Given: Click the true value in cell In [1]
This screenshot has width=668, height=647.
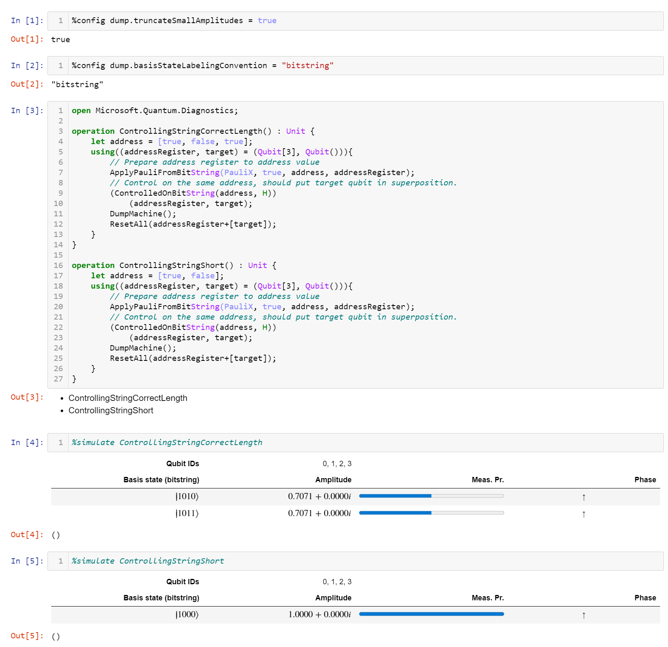Looking at the screenshot, I should pos(267,20).
